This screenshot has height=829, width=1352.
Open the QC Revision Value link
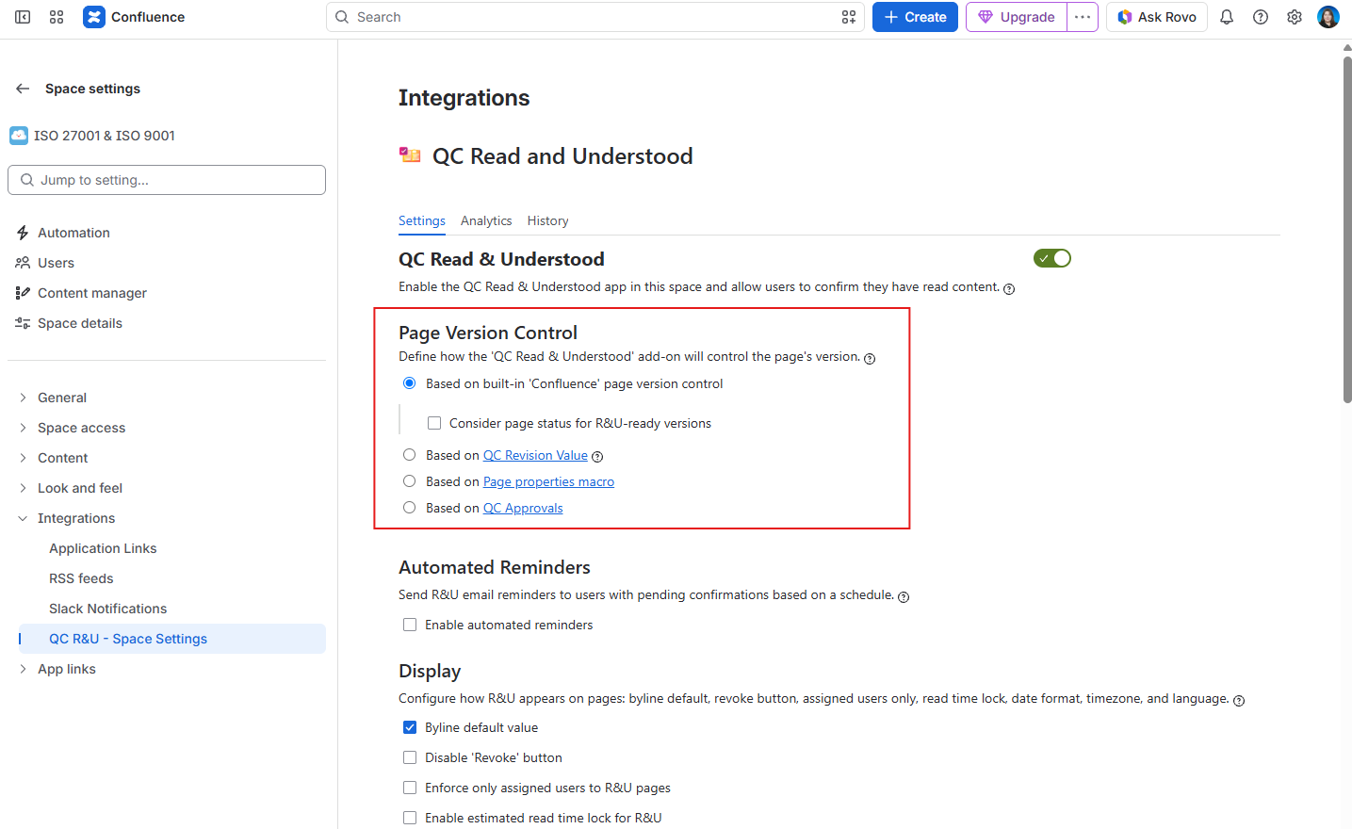(x=535, y=455)
